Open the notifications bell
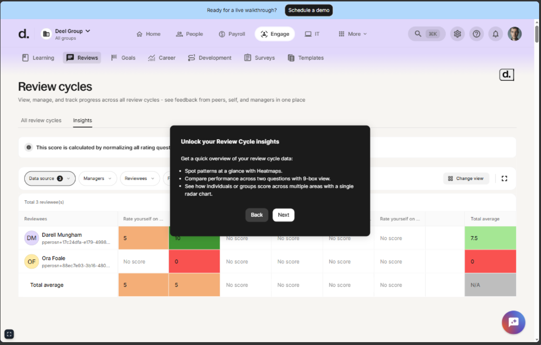541x345 pixels. pos(495,34)
